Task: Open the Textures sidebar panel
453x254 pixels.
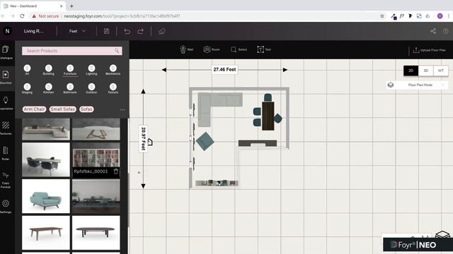Action: pyautogui.click(x=6, y=128)
